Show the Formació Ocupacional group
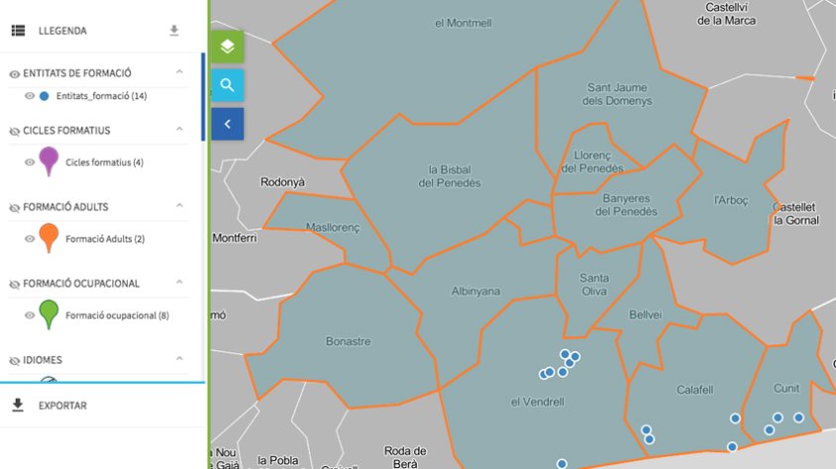The image size is (836, 469). click(x=15, y=284)
